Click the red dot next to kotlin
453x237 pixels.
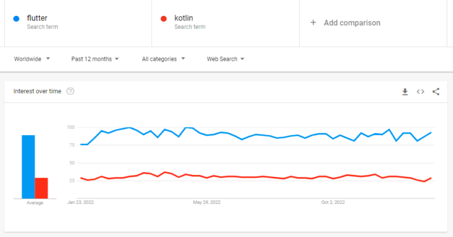click(x=164, y=19)
